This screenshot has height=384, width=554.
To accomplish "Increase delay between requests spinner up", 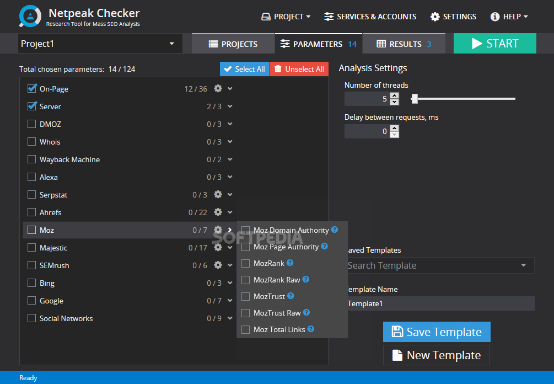I will [395, 128].
